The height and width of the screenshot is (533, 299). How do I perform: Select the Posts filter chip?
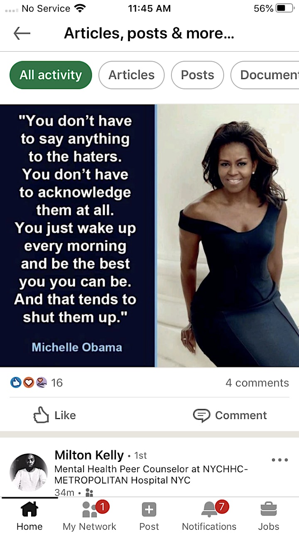pyautogui.click(x=197, y=75)
